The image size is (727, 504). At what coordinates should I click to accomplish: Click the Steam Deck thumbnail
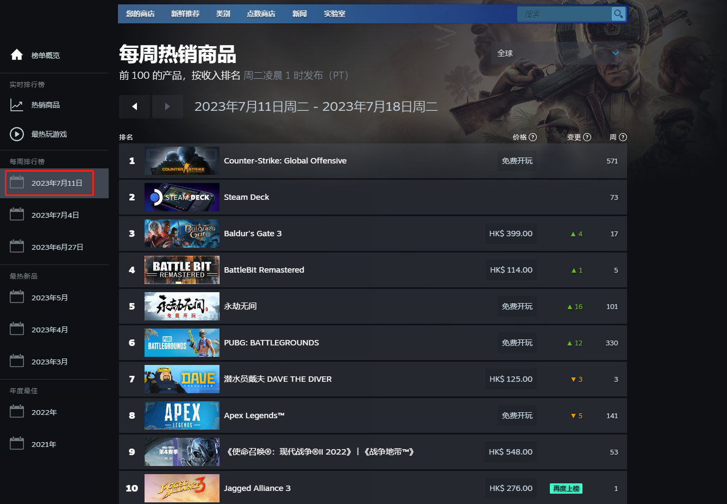click(x=182, y=197)
